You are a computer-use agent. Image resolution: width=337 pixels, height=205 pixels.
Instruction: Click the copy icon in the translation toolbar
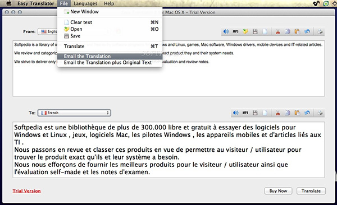288,113
